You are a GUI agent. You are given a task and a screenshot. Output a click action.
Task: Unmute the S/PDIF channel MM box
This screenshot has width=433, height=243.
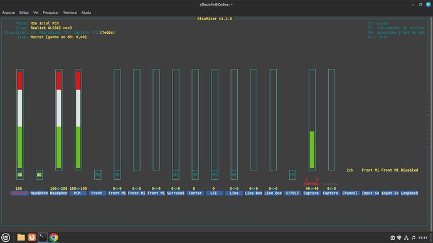tap(292, 175)
